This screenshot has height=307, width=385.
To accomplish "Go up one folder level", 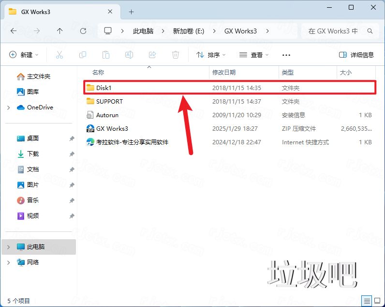I will click(x=60, y=31).
